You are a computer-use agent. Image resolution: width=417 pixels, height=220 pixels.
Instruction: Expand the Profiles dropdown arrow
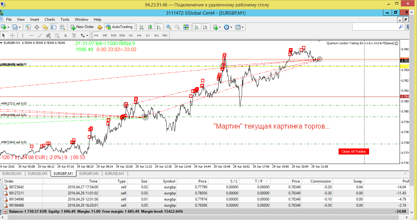(20, 27)
